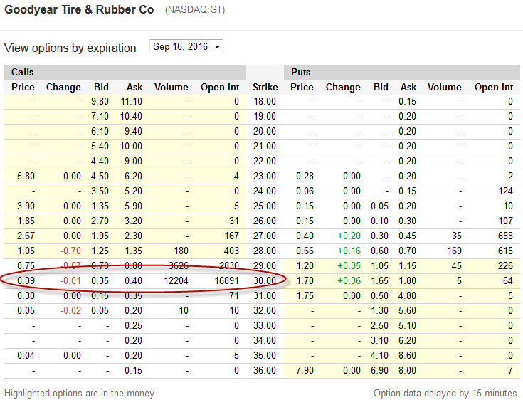The image size is (523, 405).
Task: Select the Highlighted options are in the money note
Action: tap(80, 394)
